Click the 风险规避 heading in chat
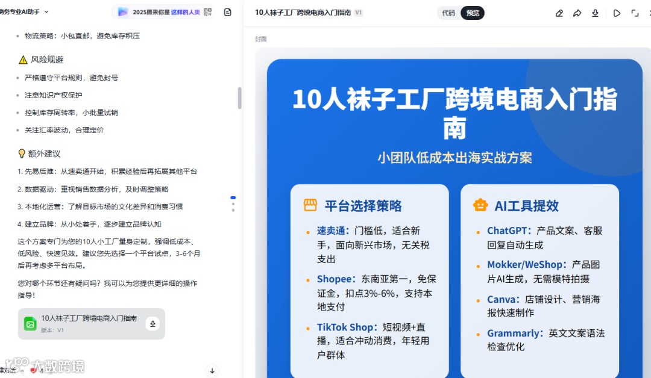The width and height of the screenshot is (651, 378). 47,60
